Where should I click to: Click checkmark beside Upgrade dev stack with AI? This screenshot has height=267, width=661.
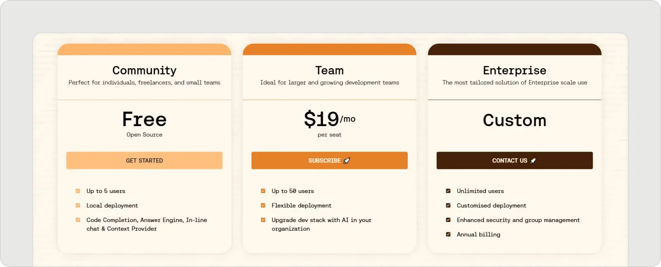click(x=263, y=220)
